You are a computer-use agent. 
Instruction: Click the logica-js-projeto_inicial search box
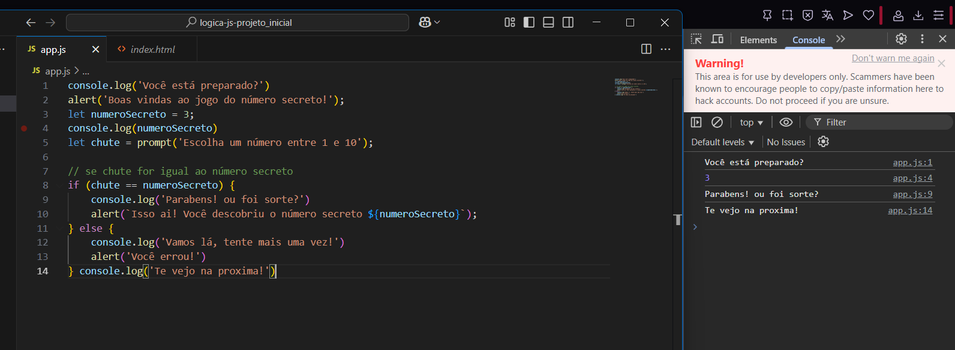[238, 22]
